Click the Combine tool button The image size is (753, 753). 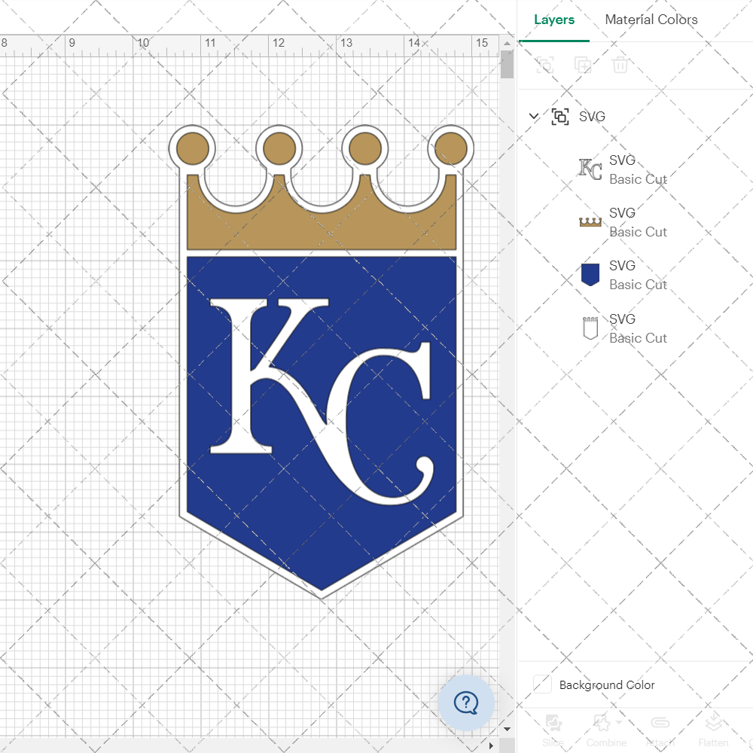(606, 730)
